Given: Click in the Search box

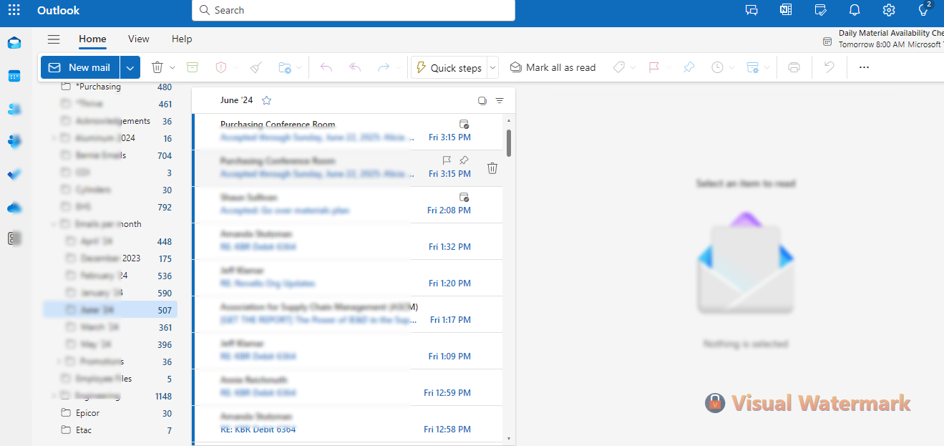Looking at the screenshot, I should [x=354, y=10].
